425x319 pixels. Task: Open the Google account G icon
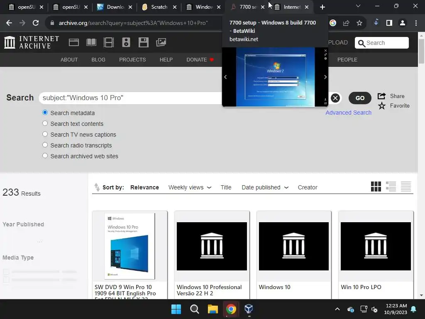333,23
